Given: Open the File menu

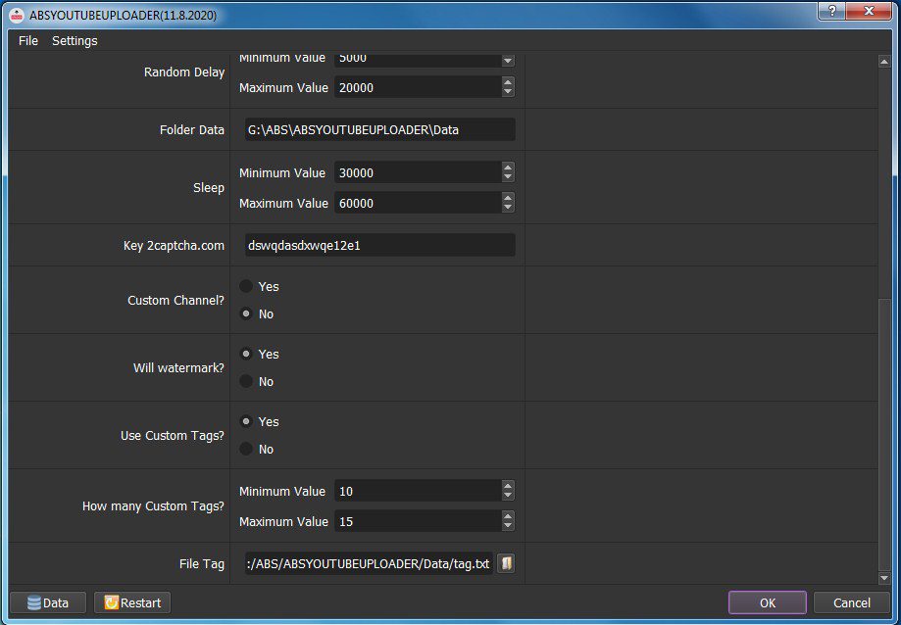Looking at the screenshot, I should [28, 41].
